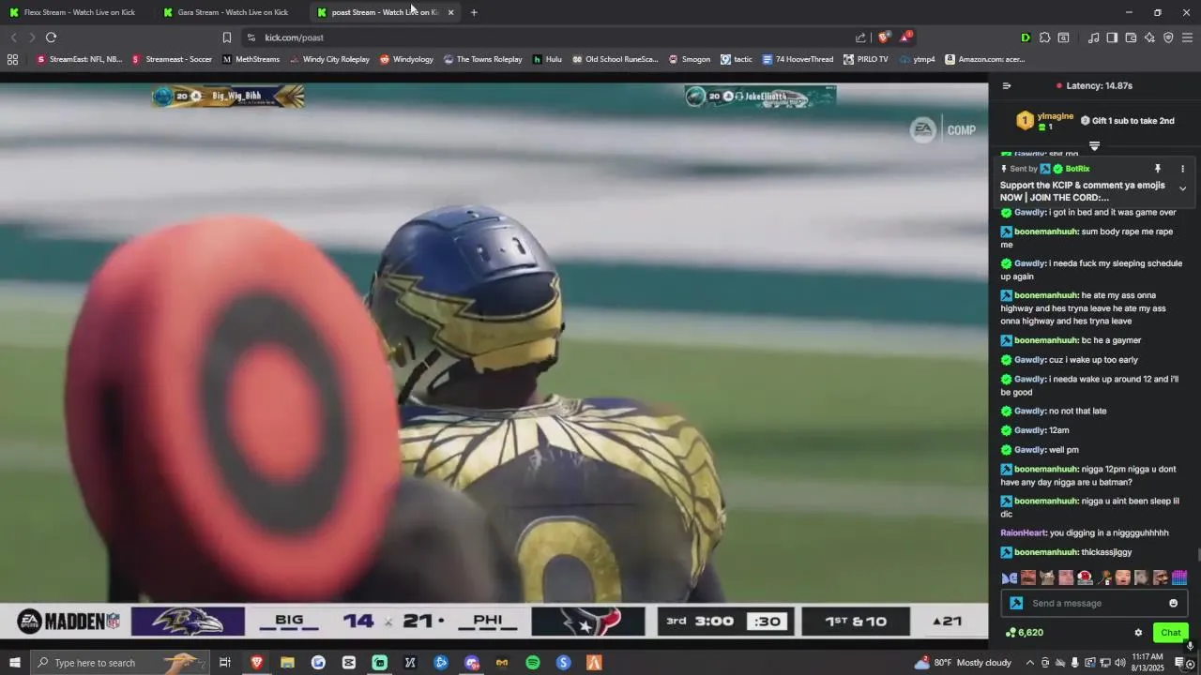
Task: Open a new browser tab
Action: coord(474,12)
